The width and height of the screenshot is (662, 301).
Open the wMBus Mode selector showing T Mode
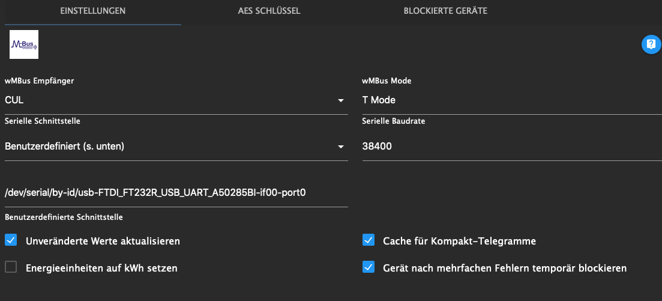pyautogui.click(x=510, y=100)
